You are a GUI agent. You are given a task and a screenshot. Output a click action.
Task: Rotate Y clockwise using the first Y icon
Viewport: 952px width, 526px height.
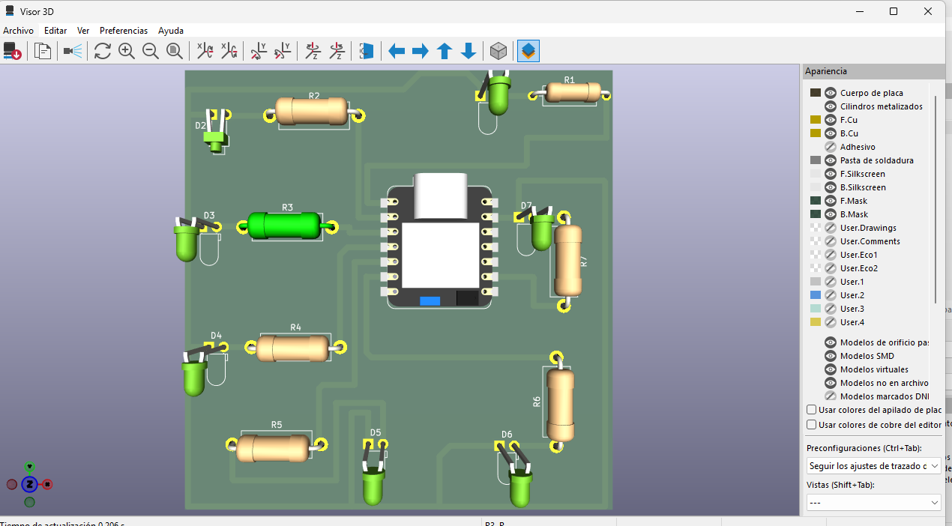click(x=259, y=51)
